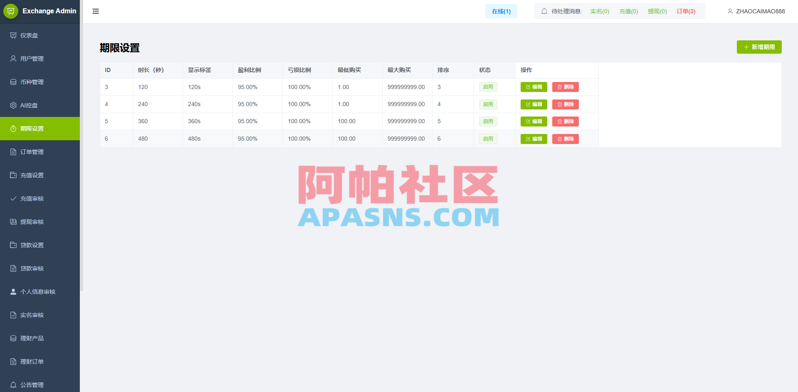This screenshot has width=798, height=392.
Task: Open 币种管理 menu item
Action: coord(40,82)
